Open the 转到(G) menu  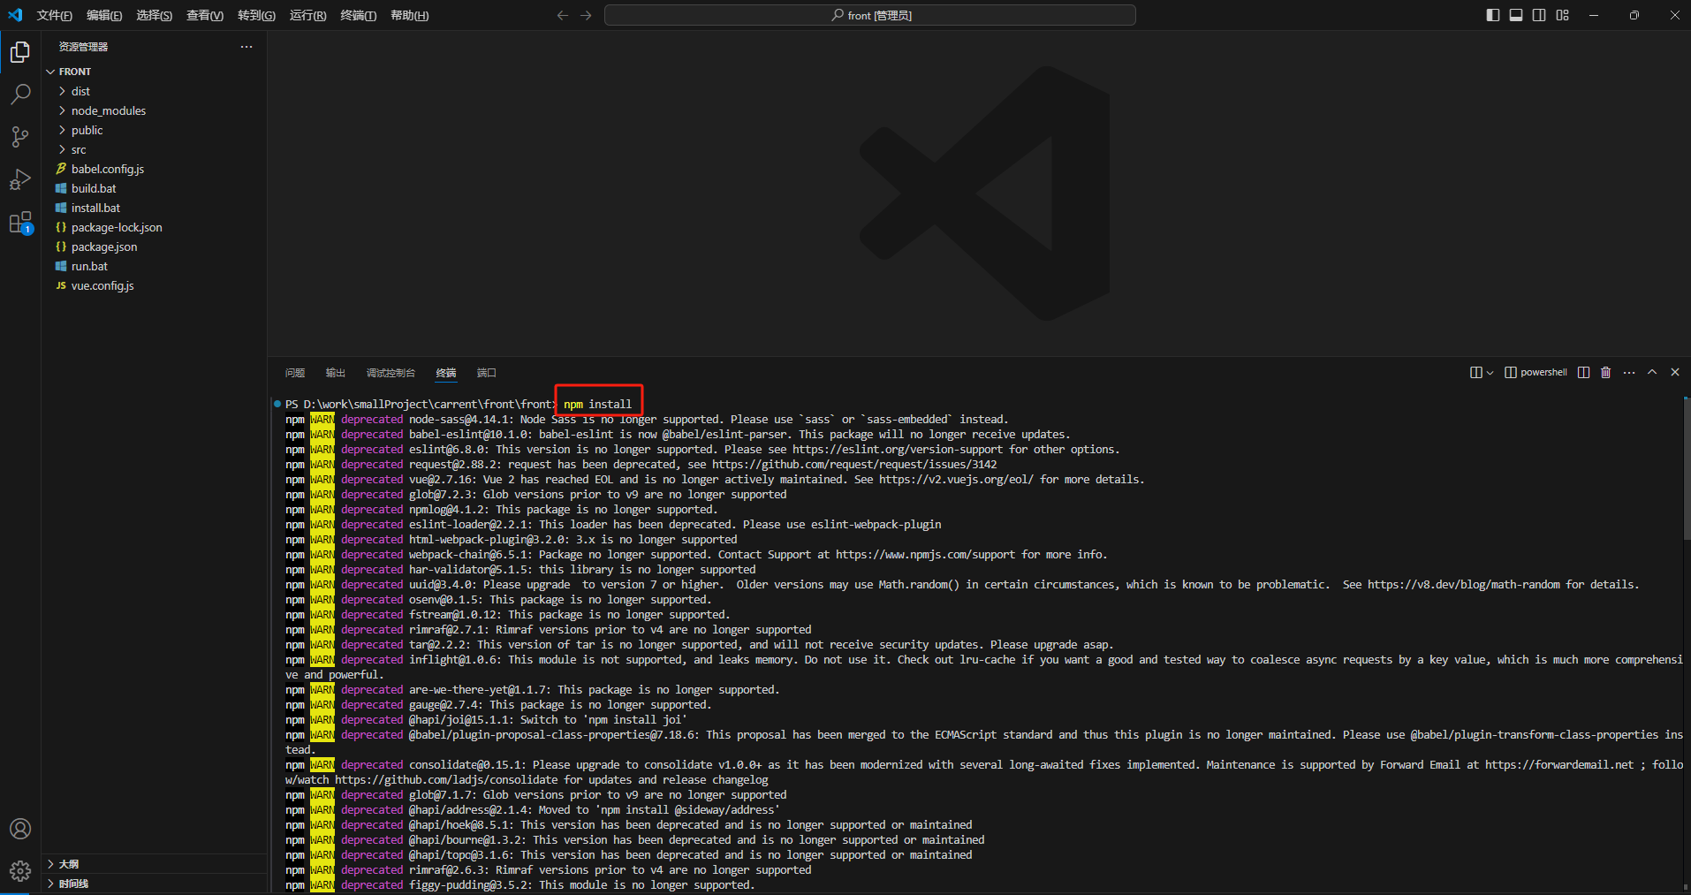pos(256,15)
